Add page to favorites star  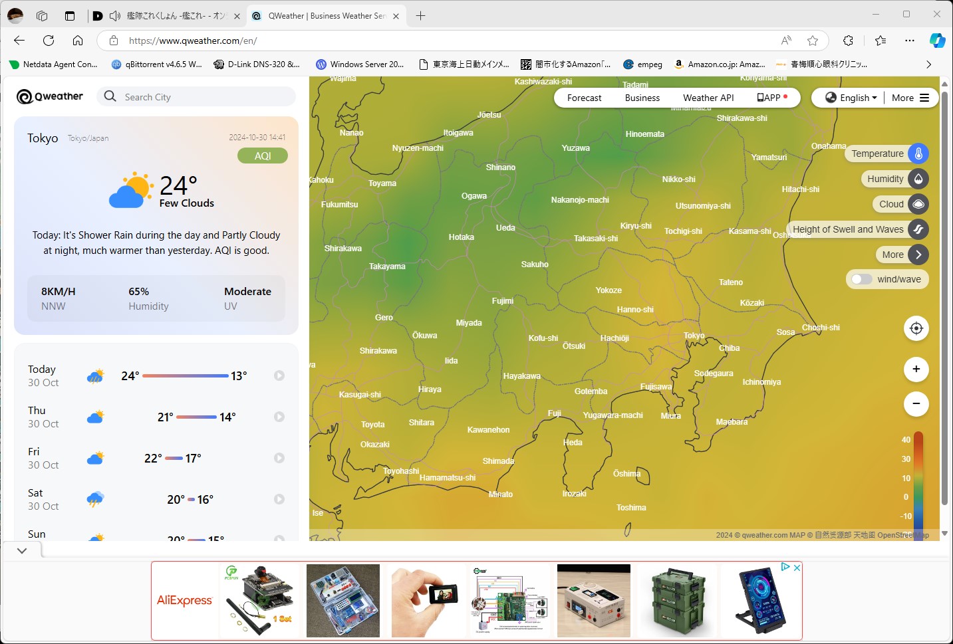tap(813, 41)
